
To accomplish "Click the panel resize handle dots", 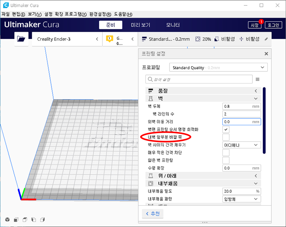I will (x=204, y=222).
